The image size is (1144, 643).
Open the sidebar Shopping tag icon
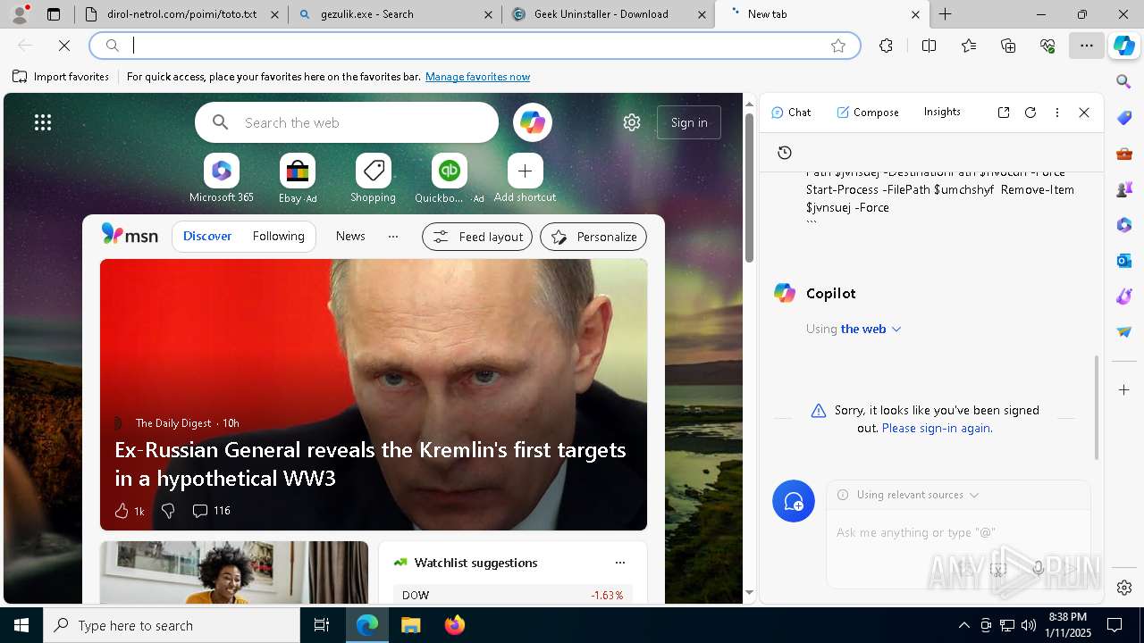[x=1124, y=118]
